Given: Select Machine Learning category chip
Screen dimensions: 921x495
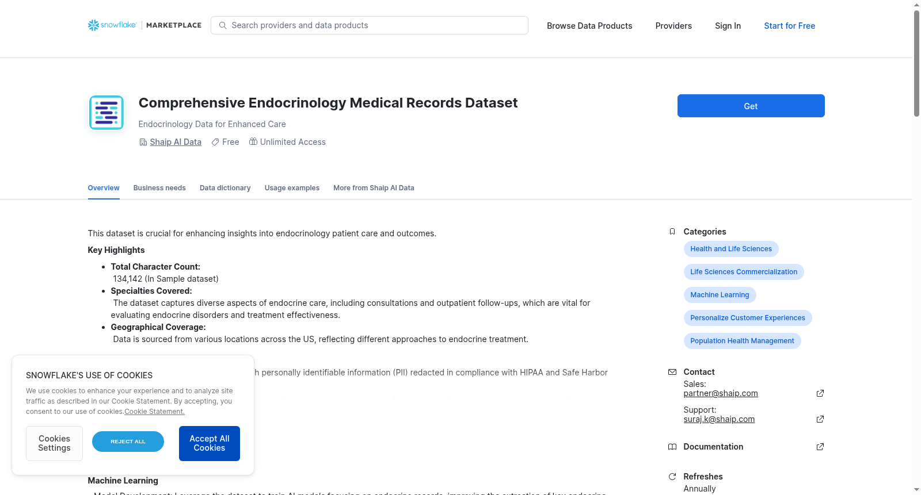Looking at the screenshot, I should coord(720,295).
